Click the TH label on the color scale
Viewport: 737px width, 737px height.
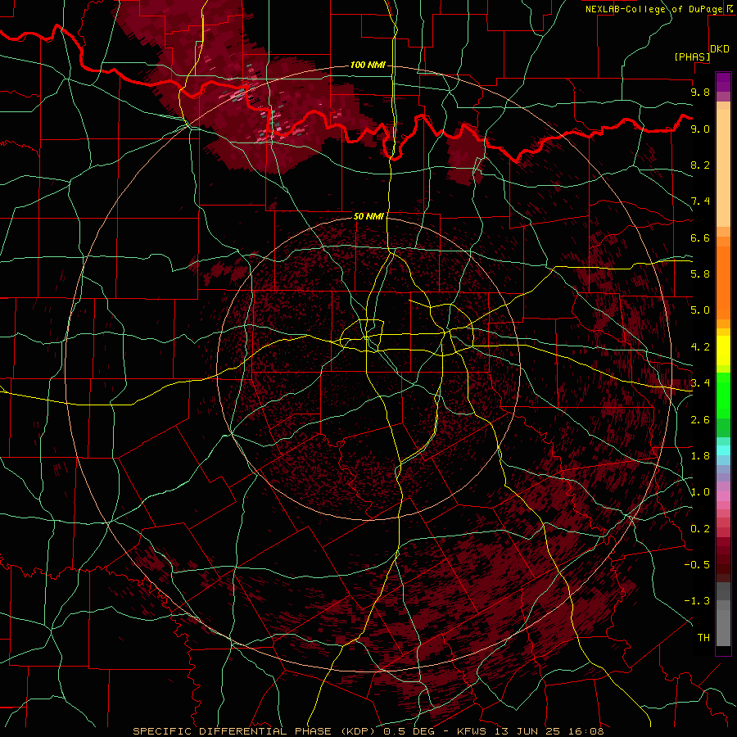[x=703, y=638]
